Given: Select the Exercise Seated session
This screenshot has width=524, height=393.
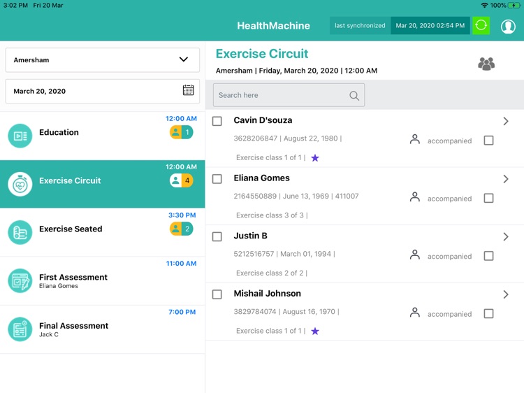Looking at the screenshot, I should coord(102,232).
